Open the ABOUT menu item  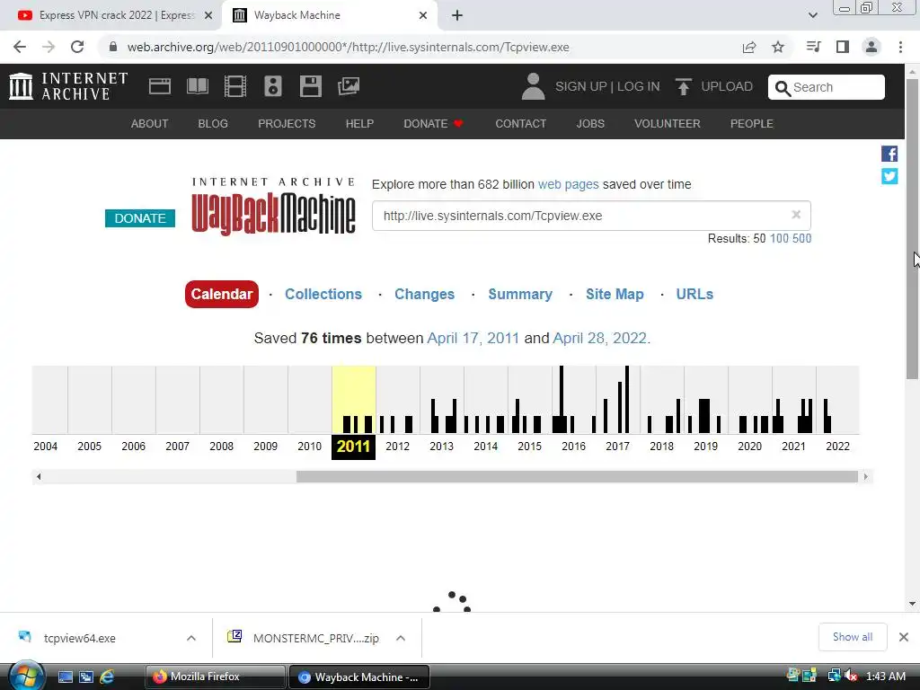[x=150, y=124]
